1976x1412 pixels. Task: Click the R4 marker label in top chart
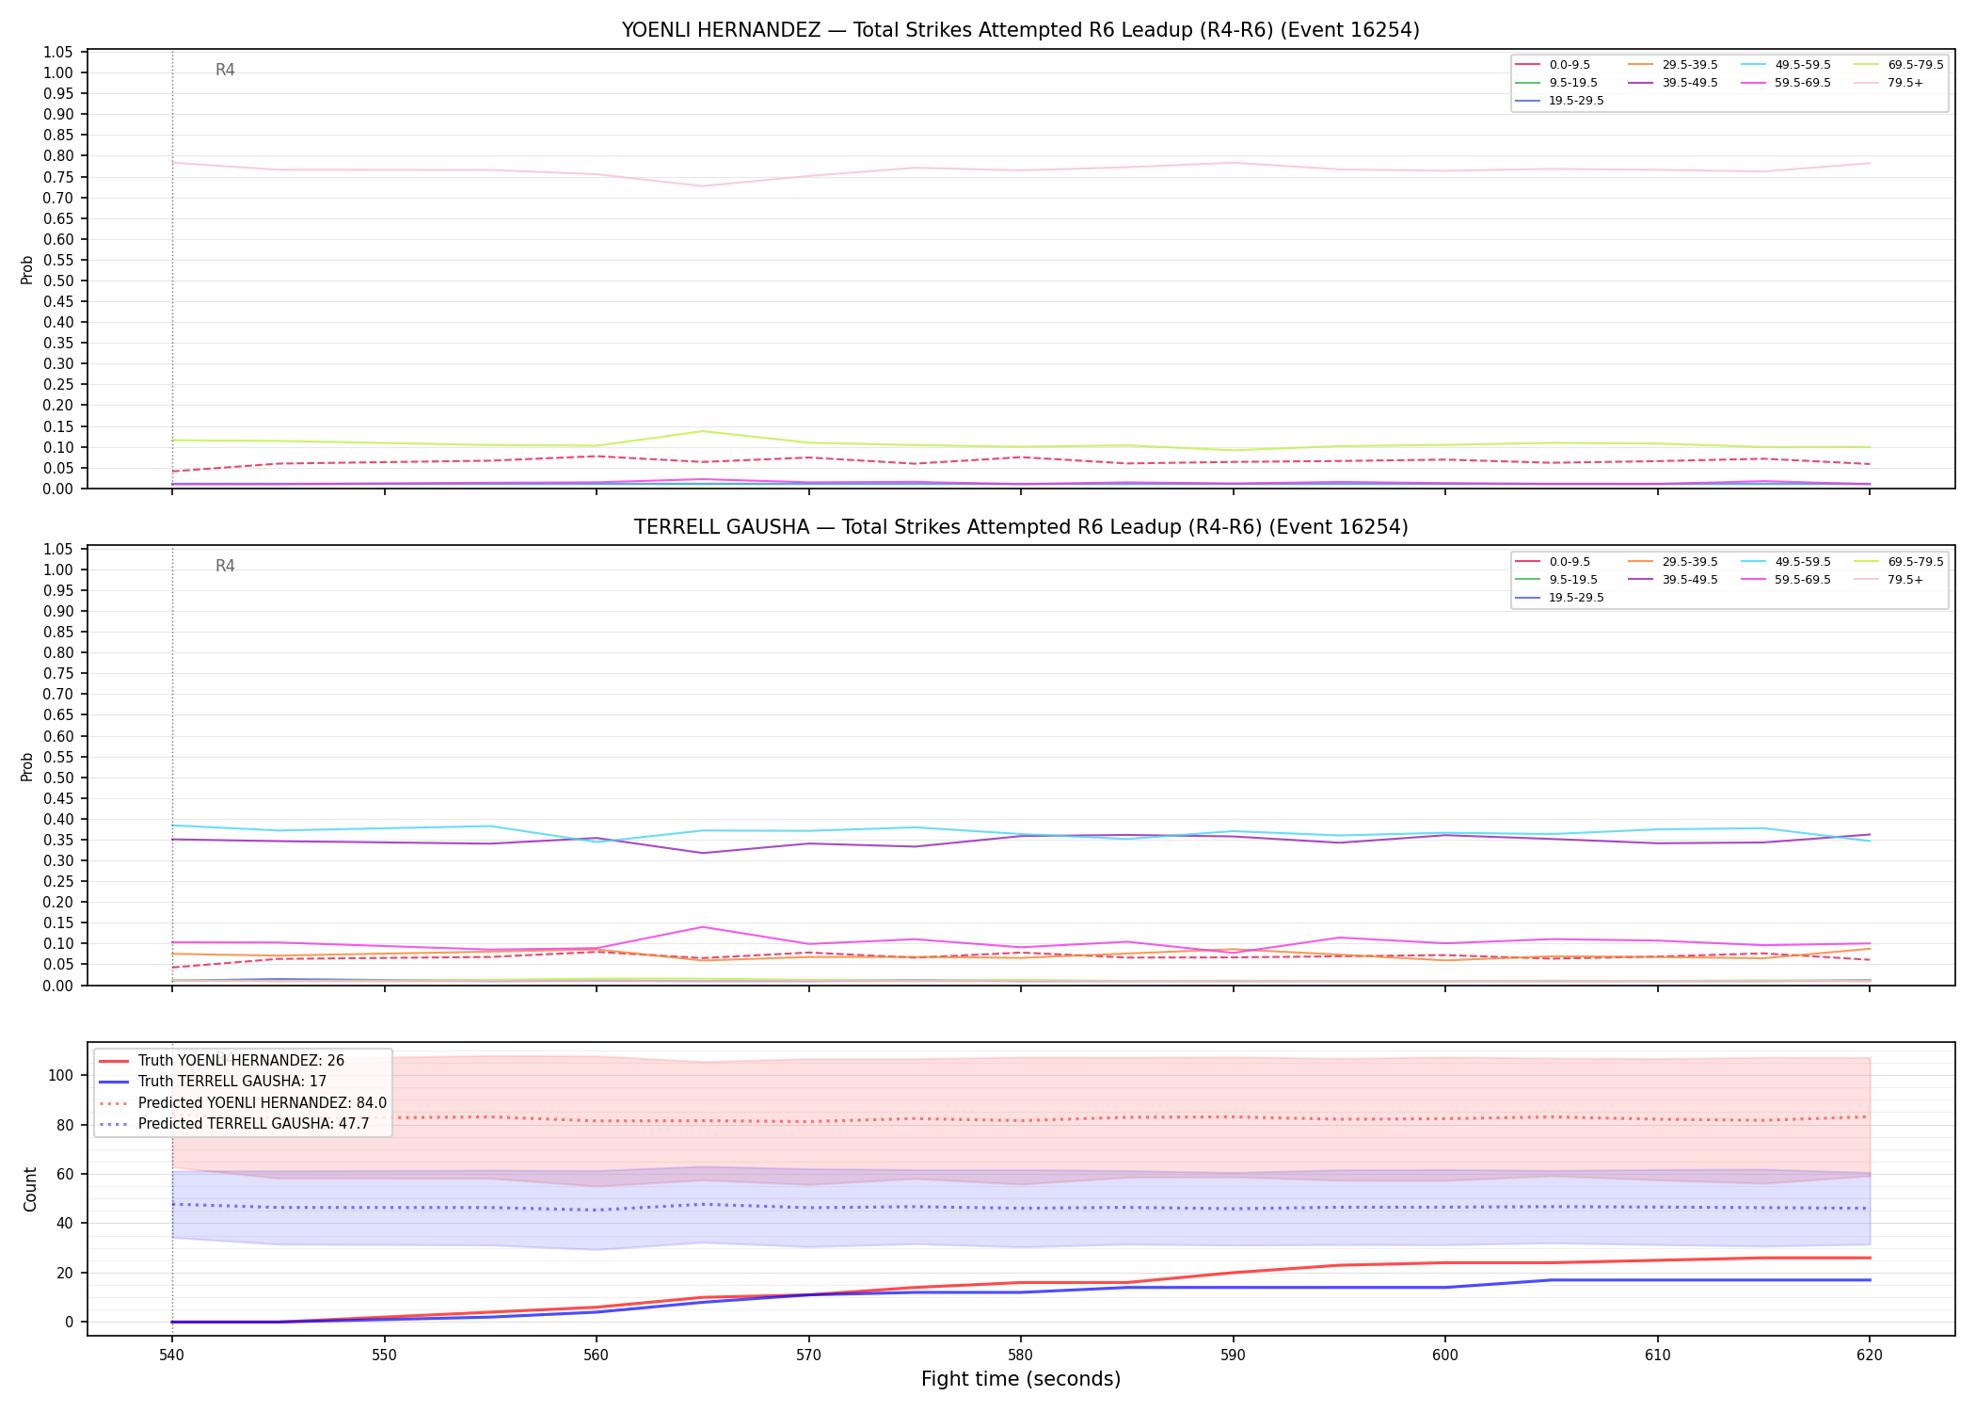pyautogui.click(x=225, y=70)
